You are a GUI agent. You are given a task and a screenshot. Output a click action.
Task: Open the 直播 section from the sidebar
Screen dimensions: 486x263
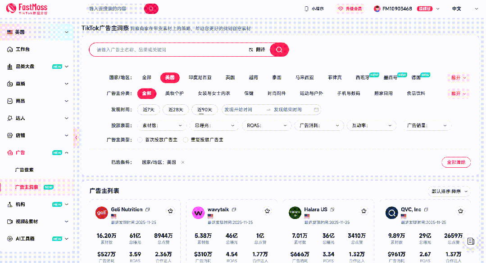pos(19,84)
